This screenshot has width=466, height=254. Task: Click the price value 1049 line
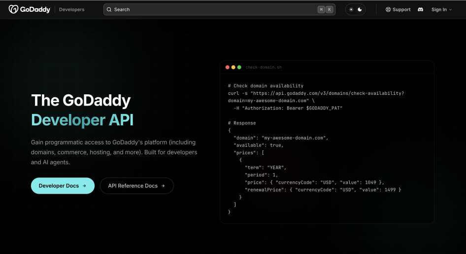[x=314, y=182]
